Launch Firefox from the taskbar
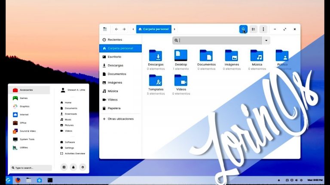330x185 pixels. pos(18,180)
